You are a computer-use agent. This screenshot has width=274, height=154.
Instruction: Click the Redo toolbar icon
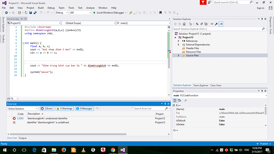48,13
